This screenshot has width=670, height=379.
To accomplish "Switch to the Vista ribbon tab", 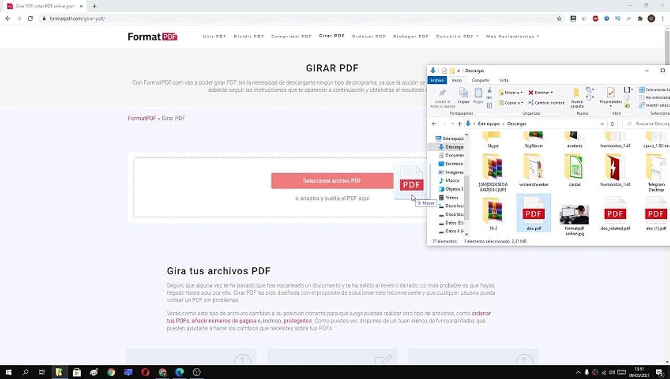I will coord(504,80).
